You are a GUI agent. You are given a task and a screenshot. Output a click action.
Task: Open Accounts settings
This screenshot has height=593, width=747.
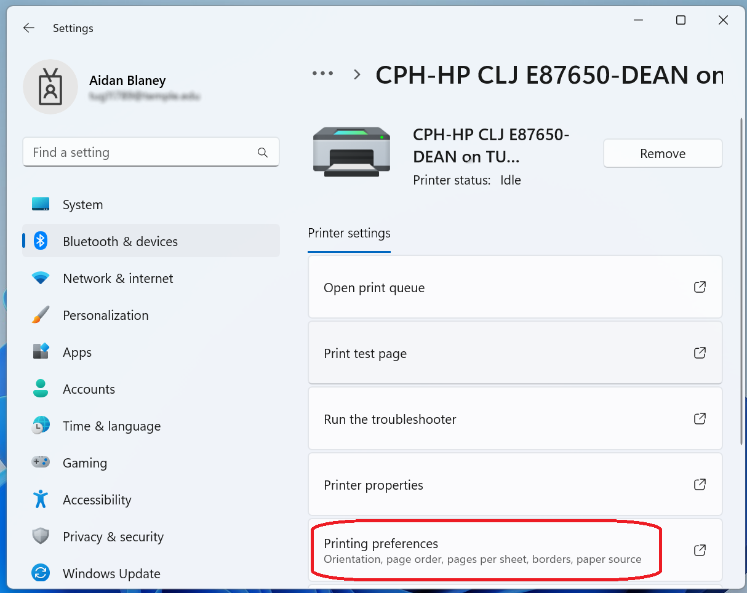(151, 389)
